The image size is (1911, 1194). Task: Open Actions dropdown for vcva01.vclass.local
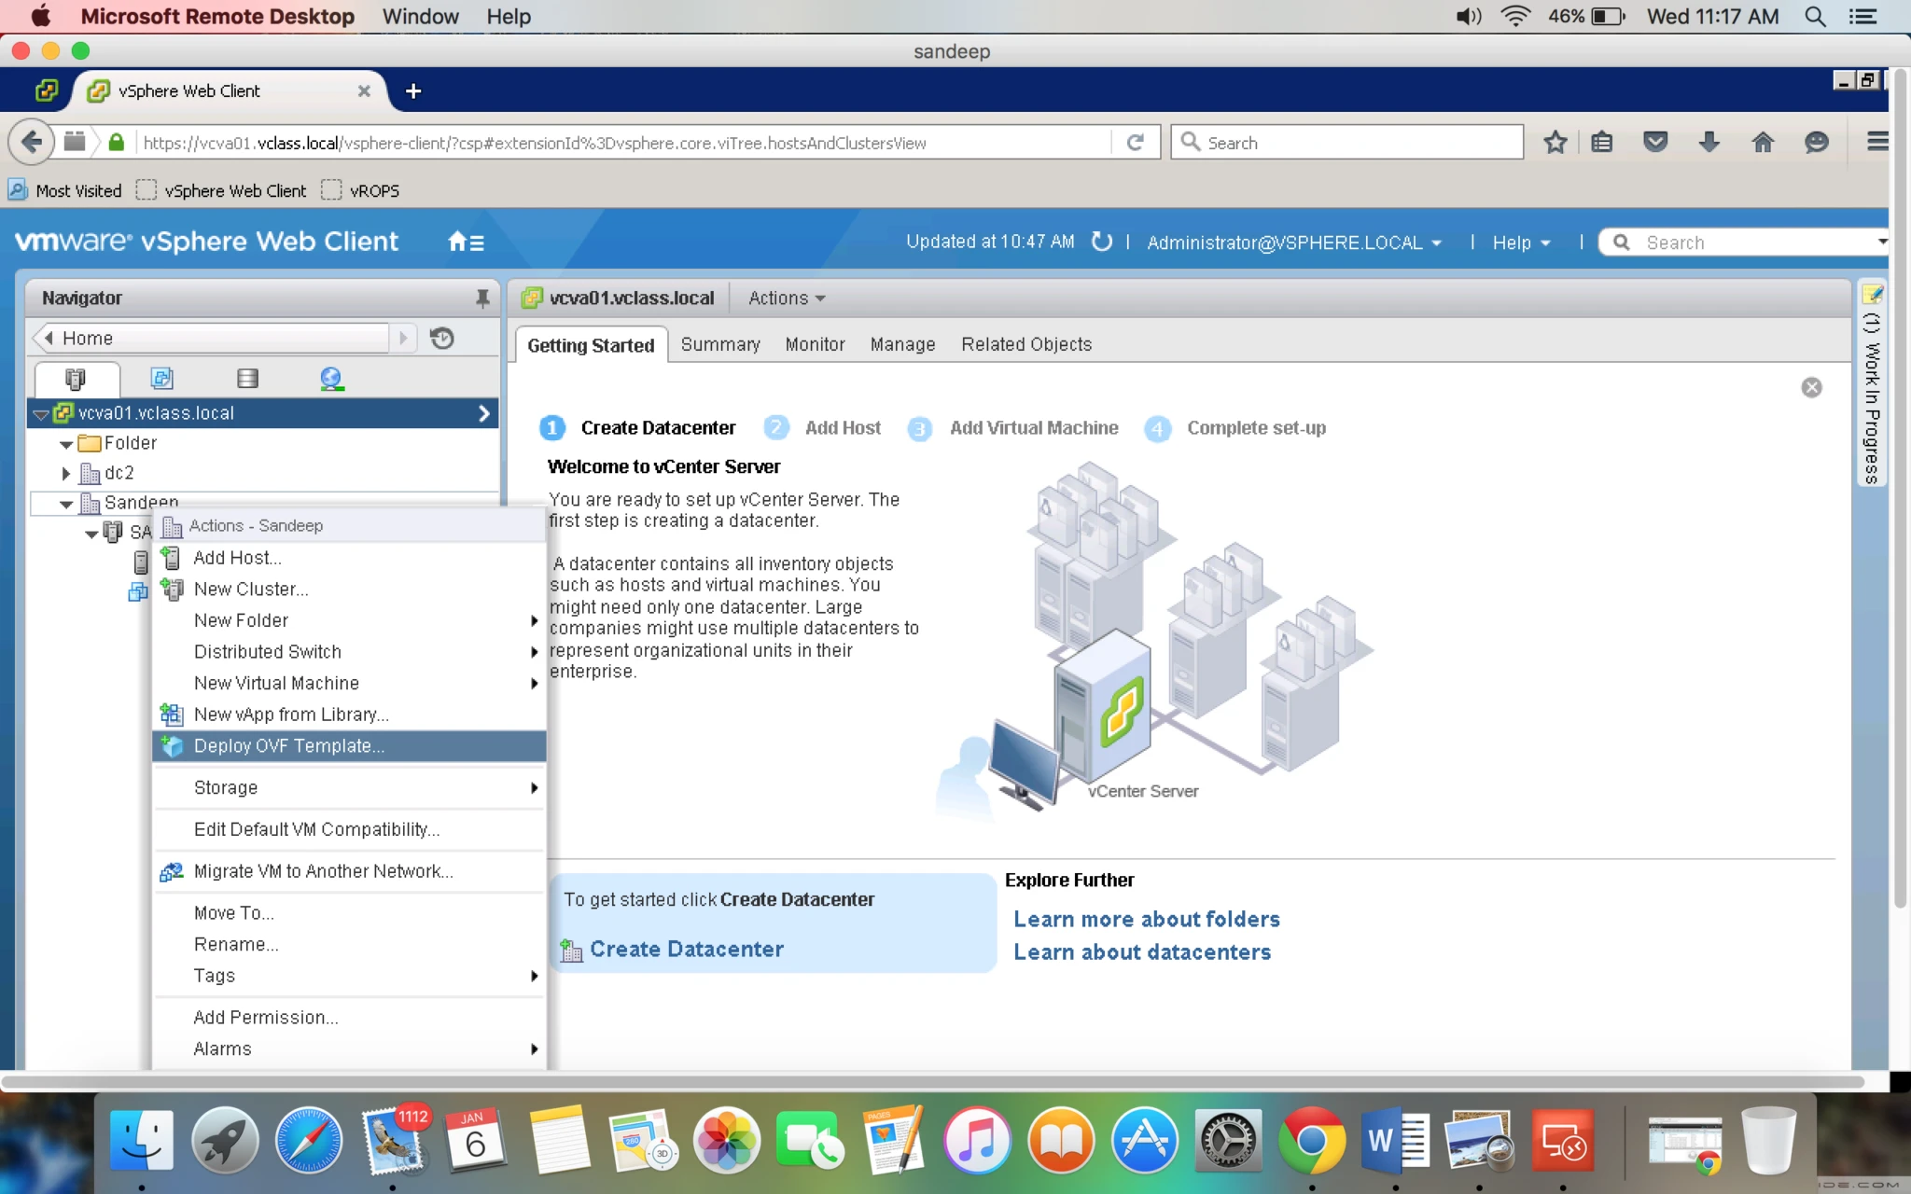coord(787,298)
